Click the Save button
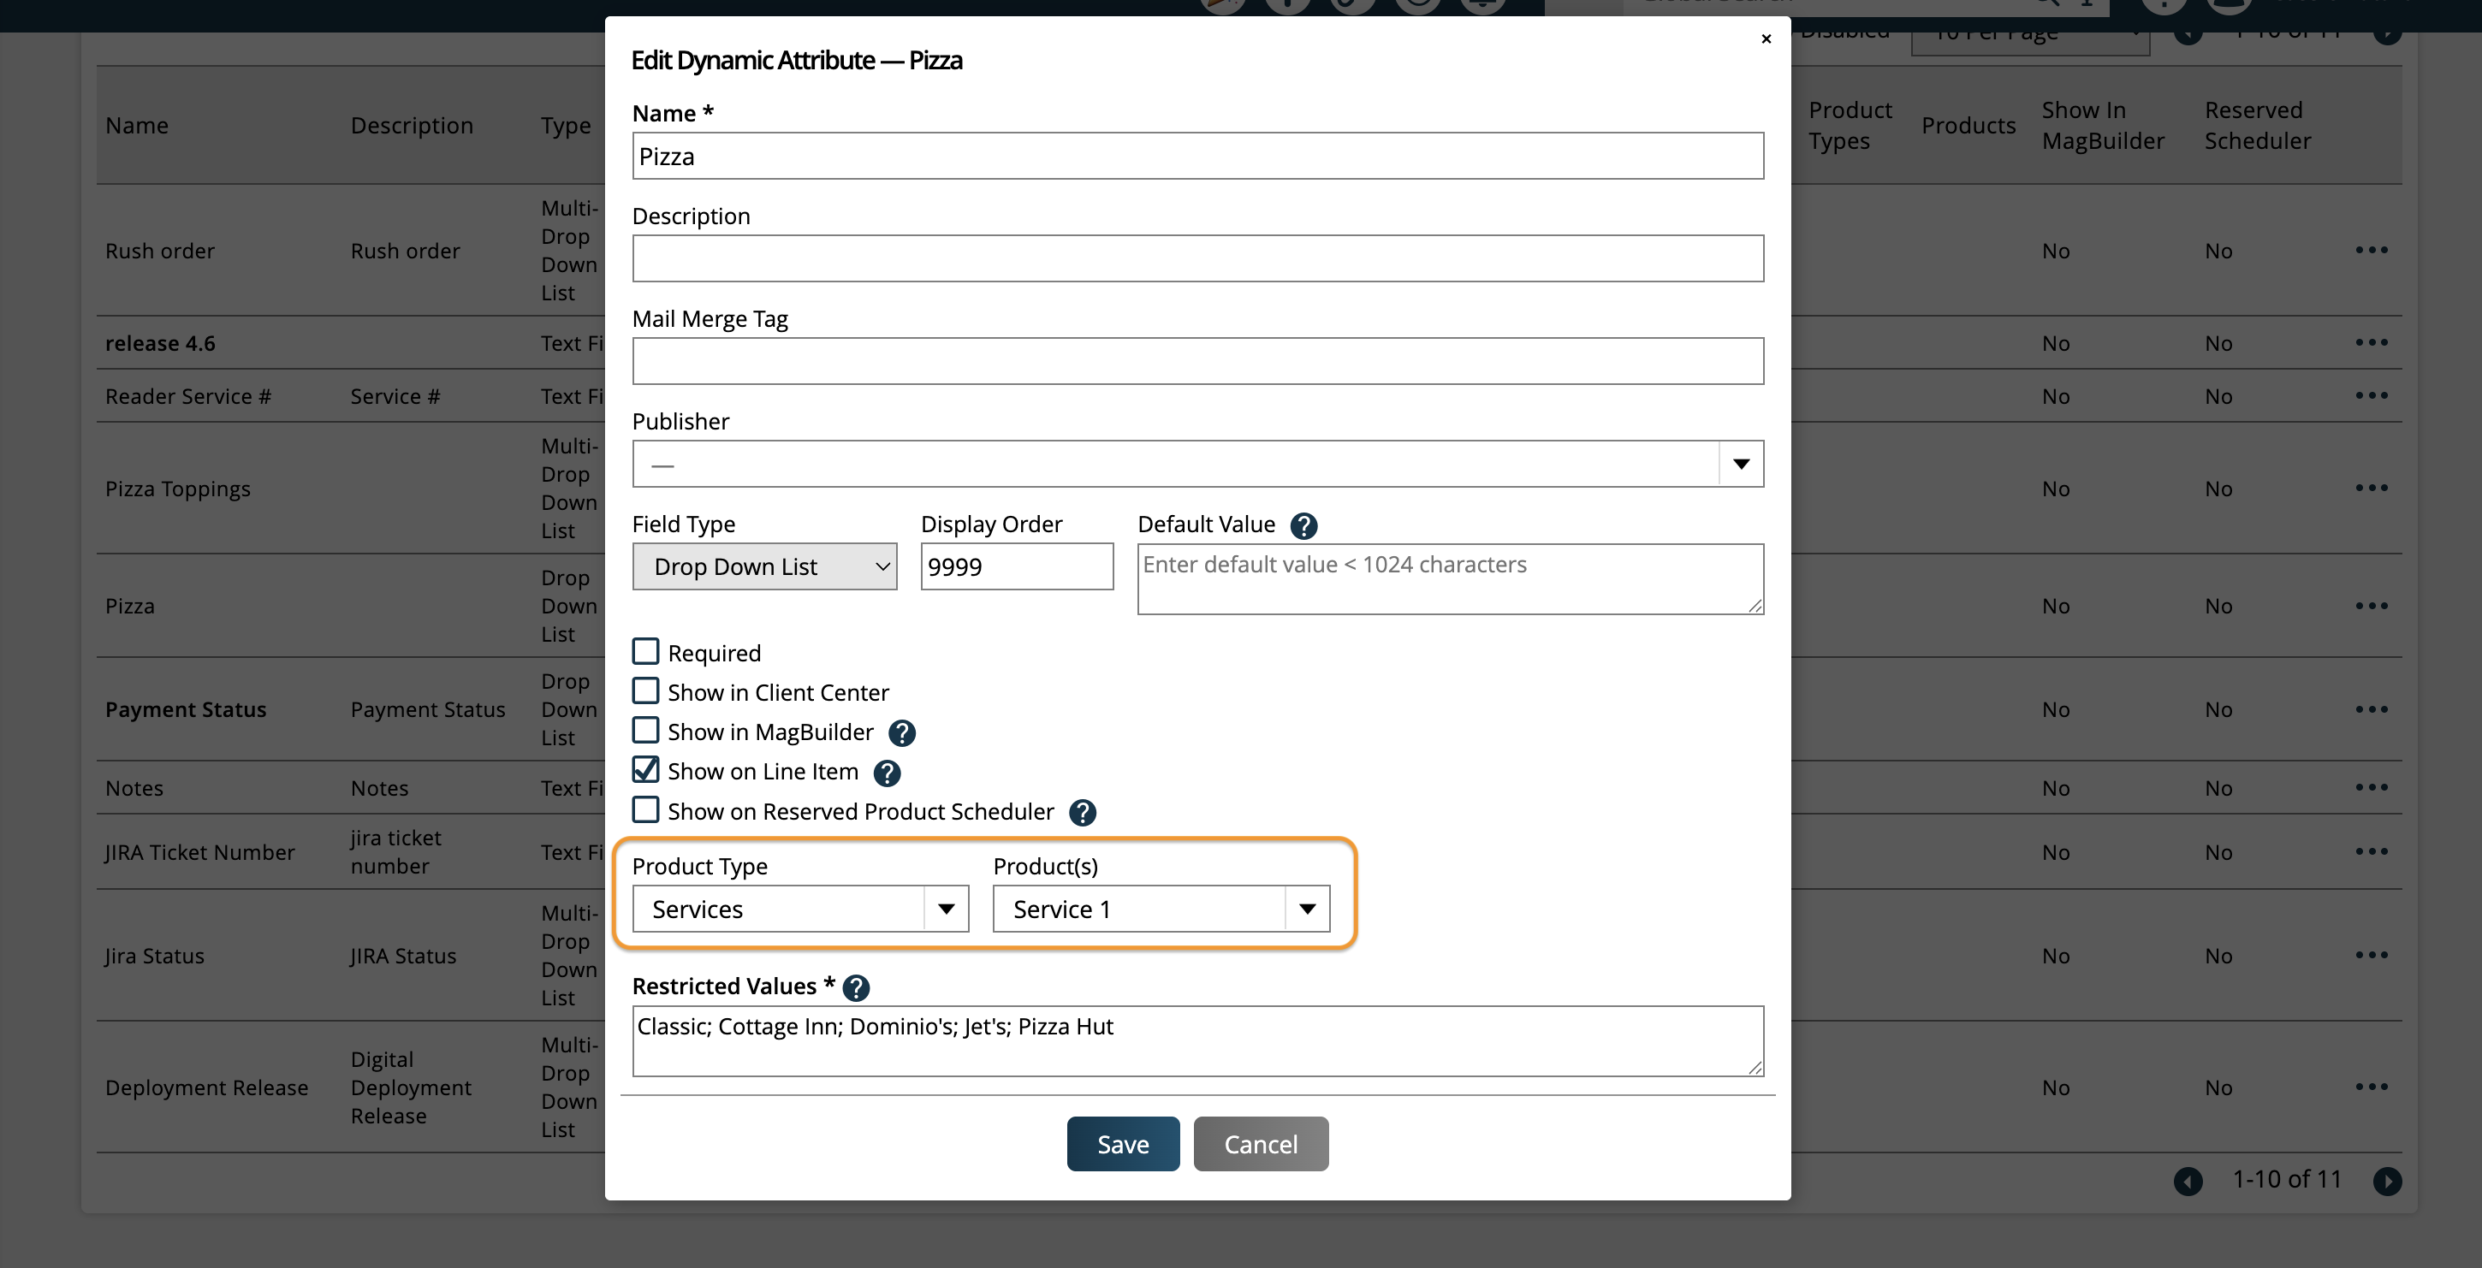Image resolution: width=2482 pixels, height=1268 pixels. (1121, 1144)
